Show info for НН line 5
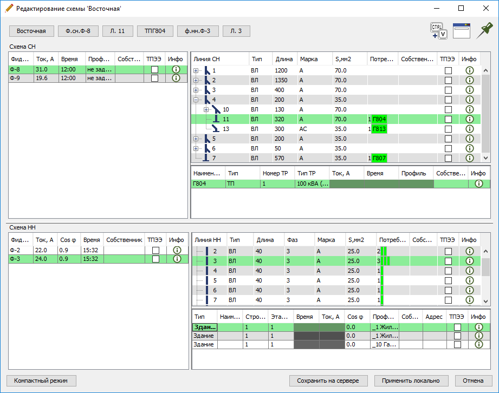 point(470,280)
